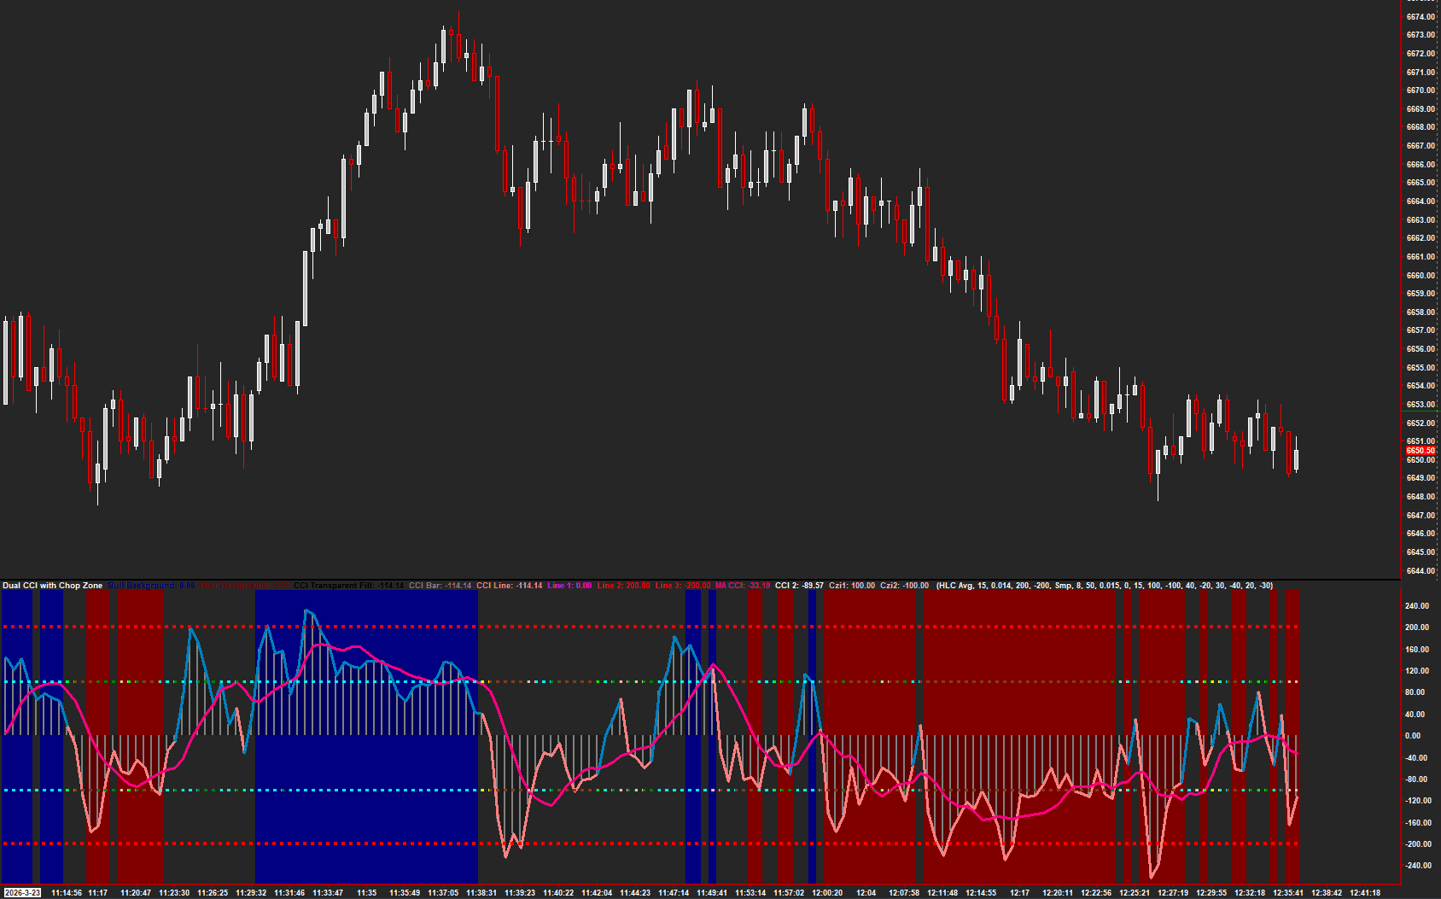
Task: Click the date label 2026-3-23 on the time axis
Action: [21, 893]
